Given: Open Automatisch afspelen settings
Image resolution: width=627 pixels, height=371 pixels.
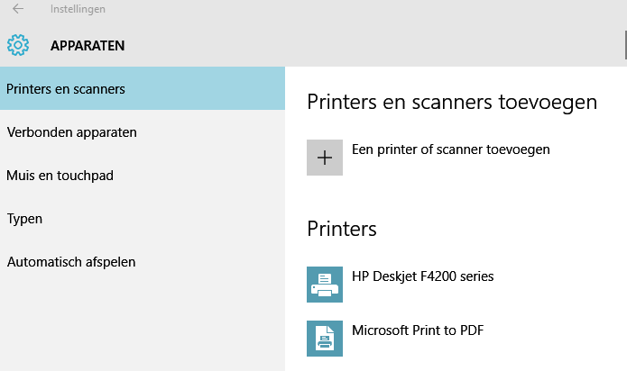Looking at the screenshot, I should coord(71,261).
